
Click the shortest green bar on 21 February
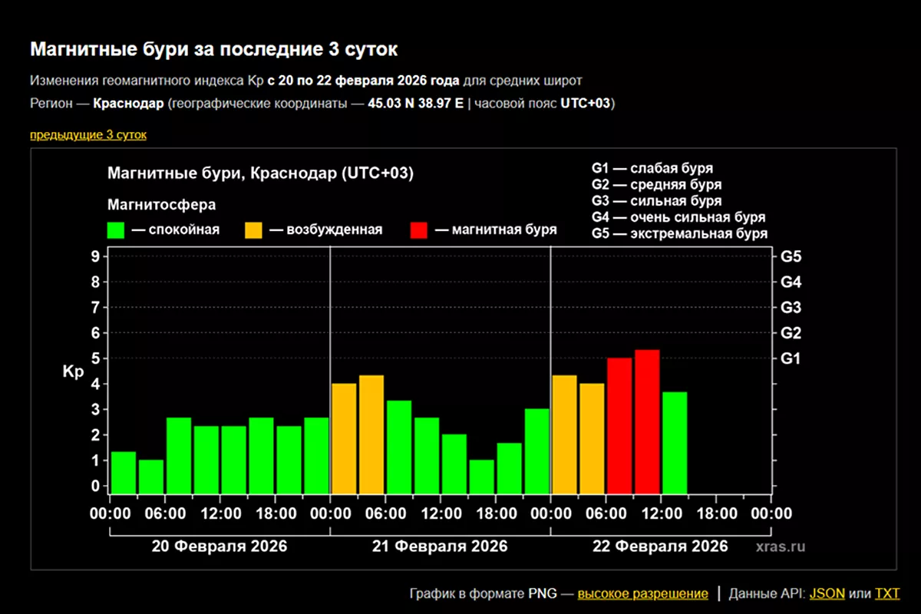pos(481,476)
